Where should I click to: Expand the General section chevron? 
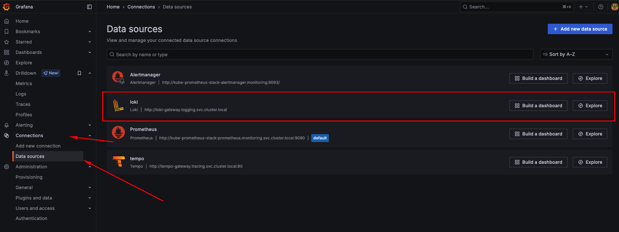90,187
